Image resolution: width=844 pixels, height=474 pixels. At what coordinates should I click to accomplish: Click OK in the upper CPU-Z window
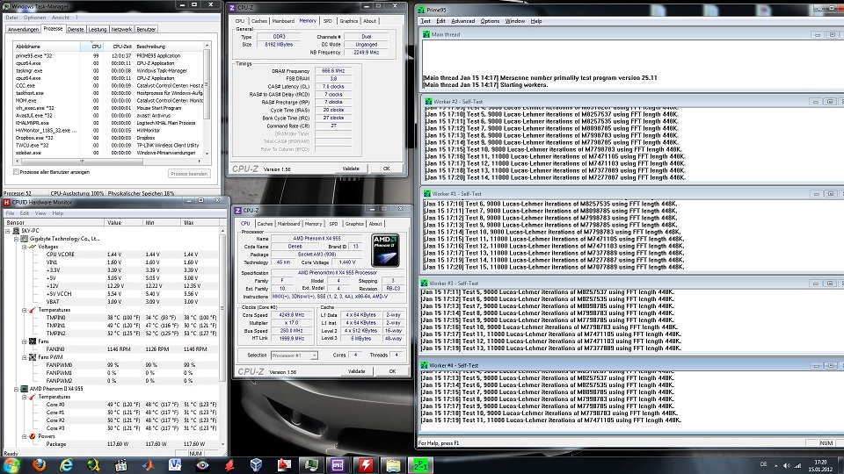386,169
